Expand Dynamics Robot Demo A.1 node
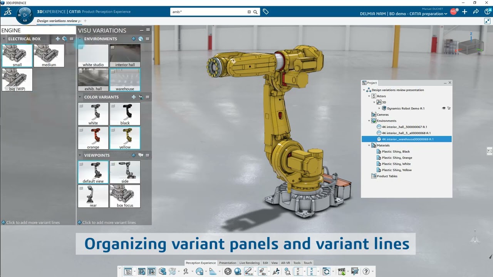Screen dimensions: 493x277 pos(379,108)
